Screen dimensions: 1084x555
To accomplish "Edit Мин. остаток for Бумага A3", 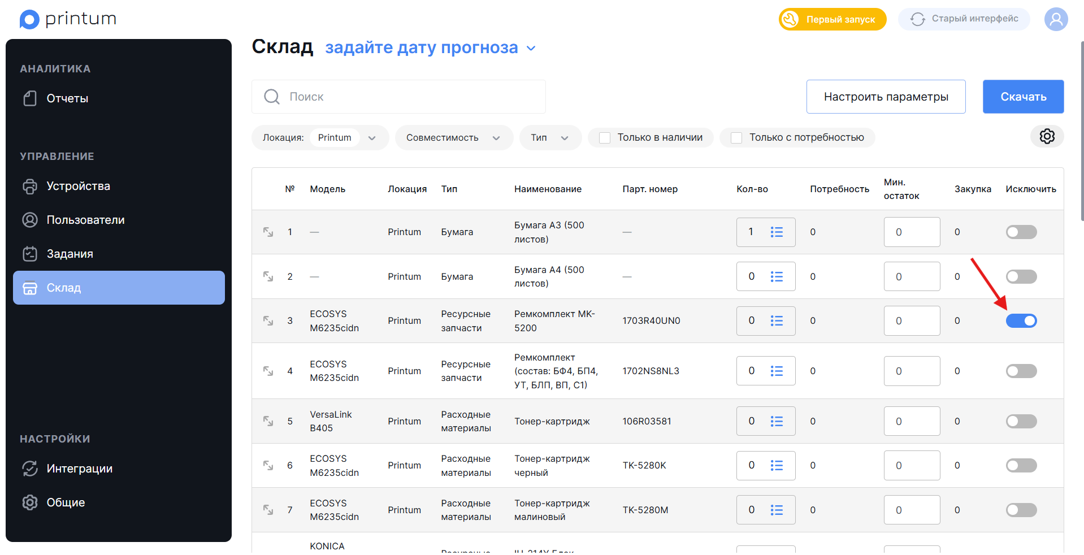I will pos(912,232).
